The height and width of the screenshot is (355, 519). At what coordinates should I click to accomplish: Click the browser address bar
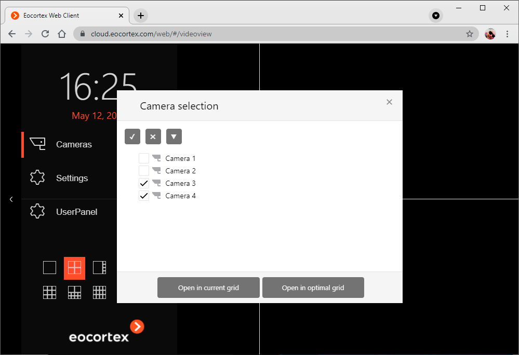pos(208,33)
